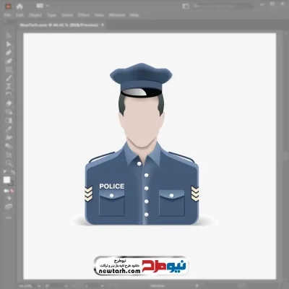This screenshot has width=289, height=289.
Task: Open the File menu
Action: pos(7,15)
